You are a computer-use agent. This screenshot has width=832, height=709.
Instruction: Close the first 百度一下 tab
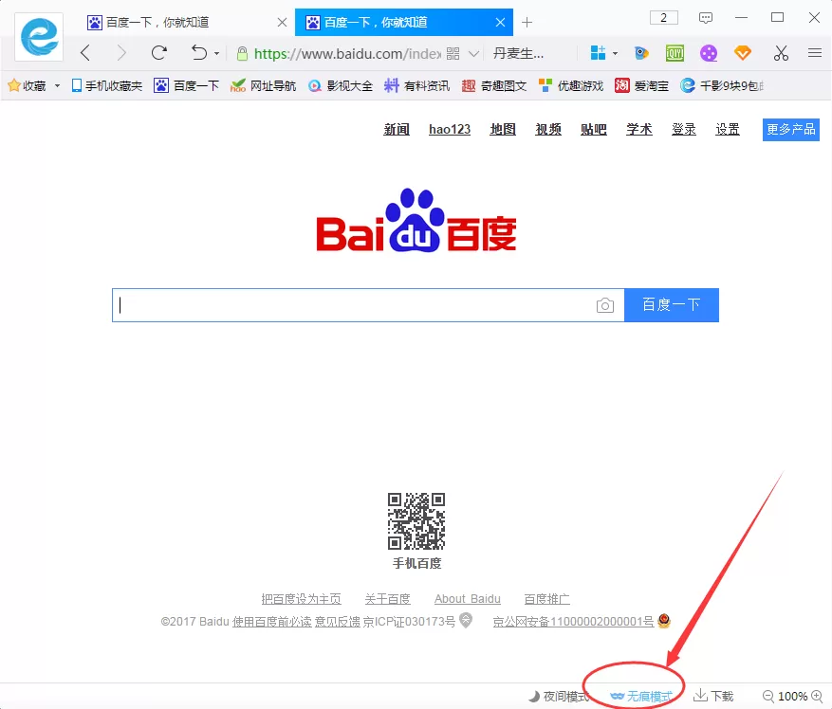pos(283,22)
